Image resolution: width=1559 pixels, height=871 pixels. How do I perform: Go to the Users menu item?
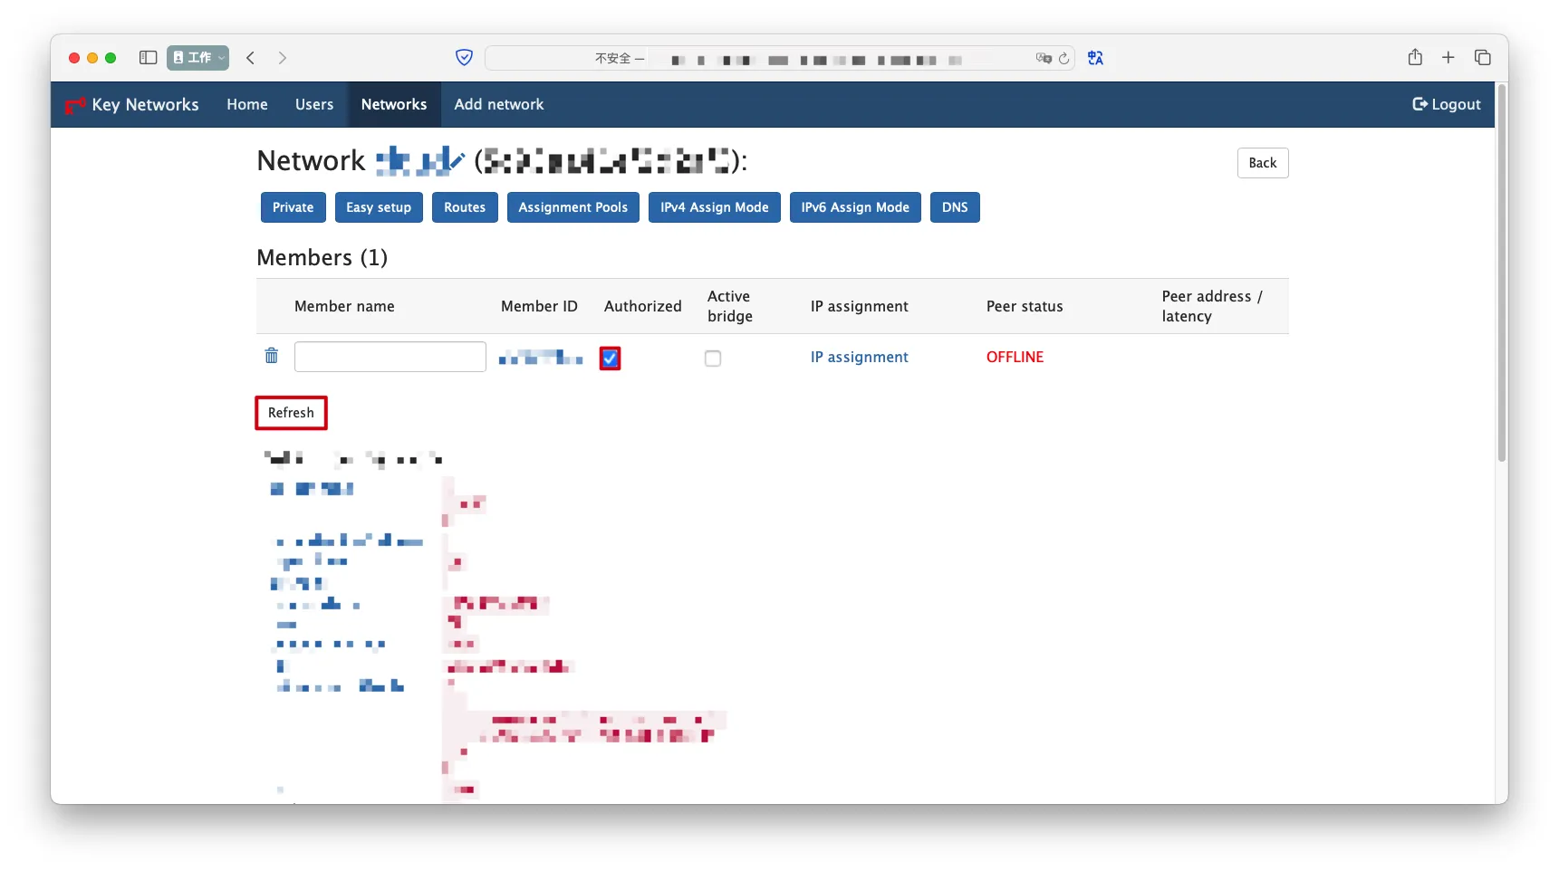click(313, 105)
